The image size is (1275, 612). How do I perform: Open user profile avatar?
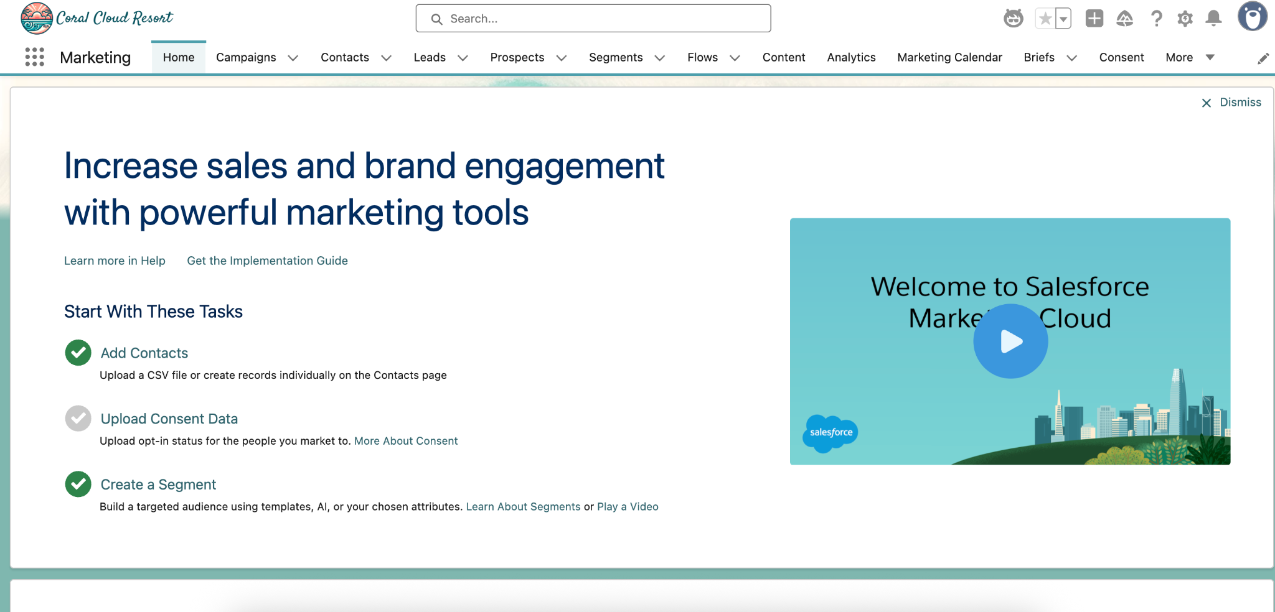pyautogui.click(x=1252, y=17)
